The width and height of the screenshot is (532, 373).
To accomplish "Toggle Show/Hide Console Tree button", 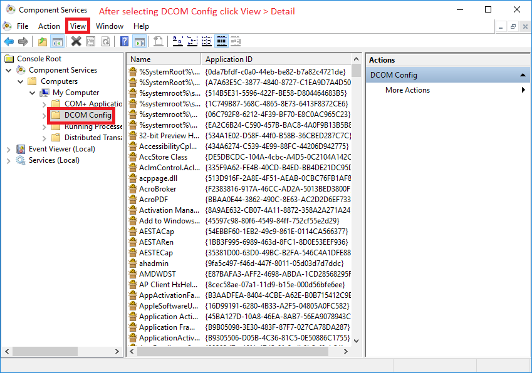I will (x=57, y=42).
